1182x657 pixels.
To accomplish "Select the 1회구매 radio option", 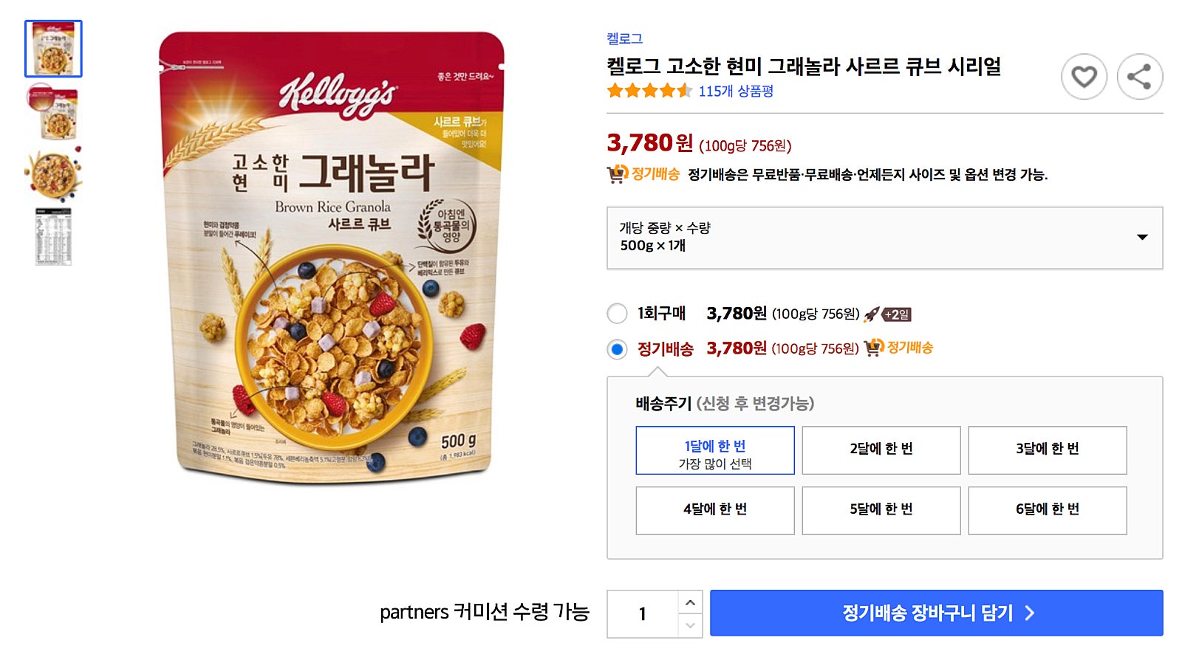I will tap(617, 314).
